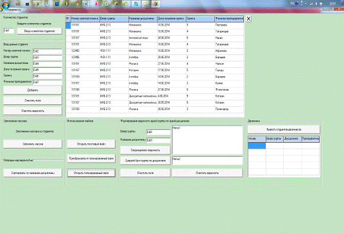Click the Открыть типизированный файл button
This screenshot has height=233, width=344.
91,173
